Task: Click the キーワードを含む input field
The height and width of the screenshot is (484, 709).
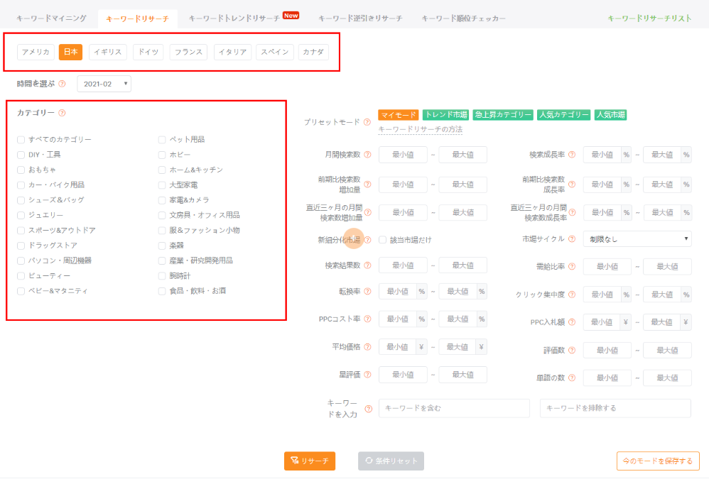Action: tap(454, 408)
